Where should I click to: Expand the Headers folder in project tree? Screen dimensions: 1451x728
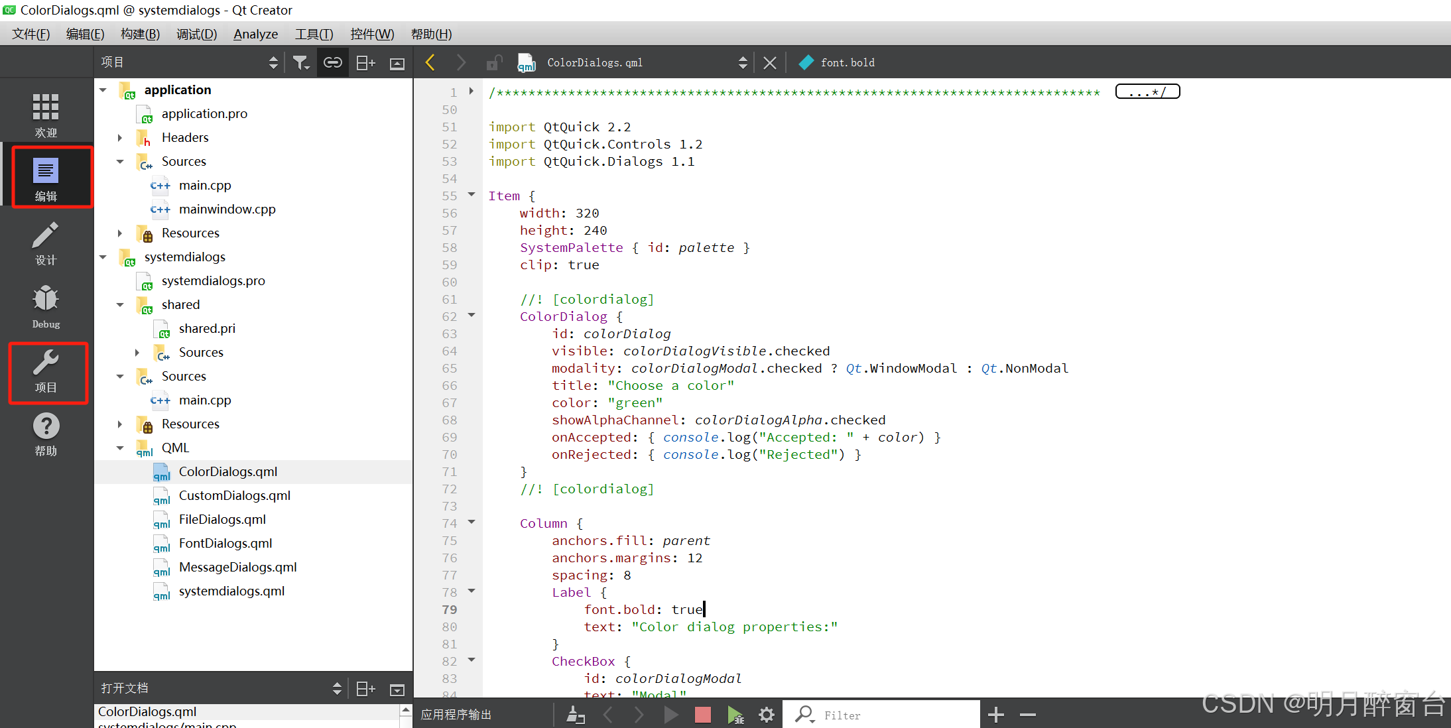120,138
